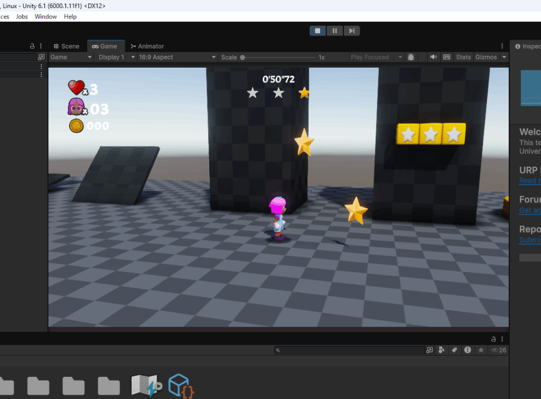Switch to the Scene tab

click(66, 47)
